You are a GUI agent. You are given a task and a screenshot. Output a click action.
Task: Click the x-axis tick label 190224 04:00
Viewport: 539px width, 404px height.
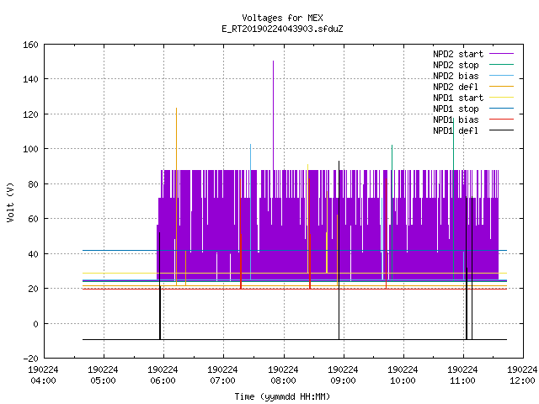click(43, 375)
